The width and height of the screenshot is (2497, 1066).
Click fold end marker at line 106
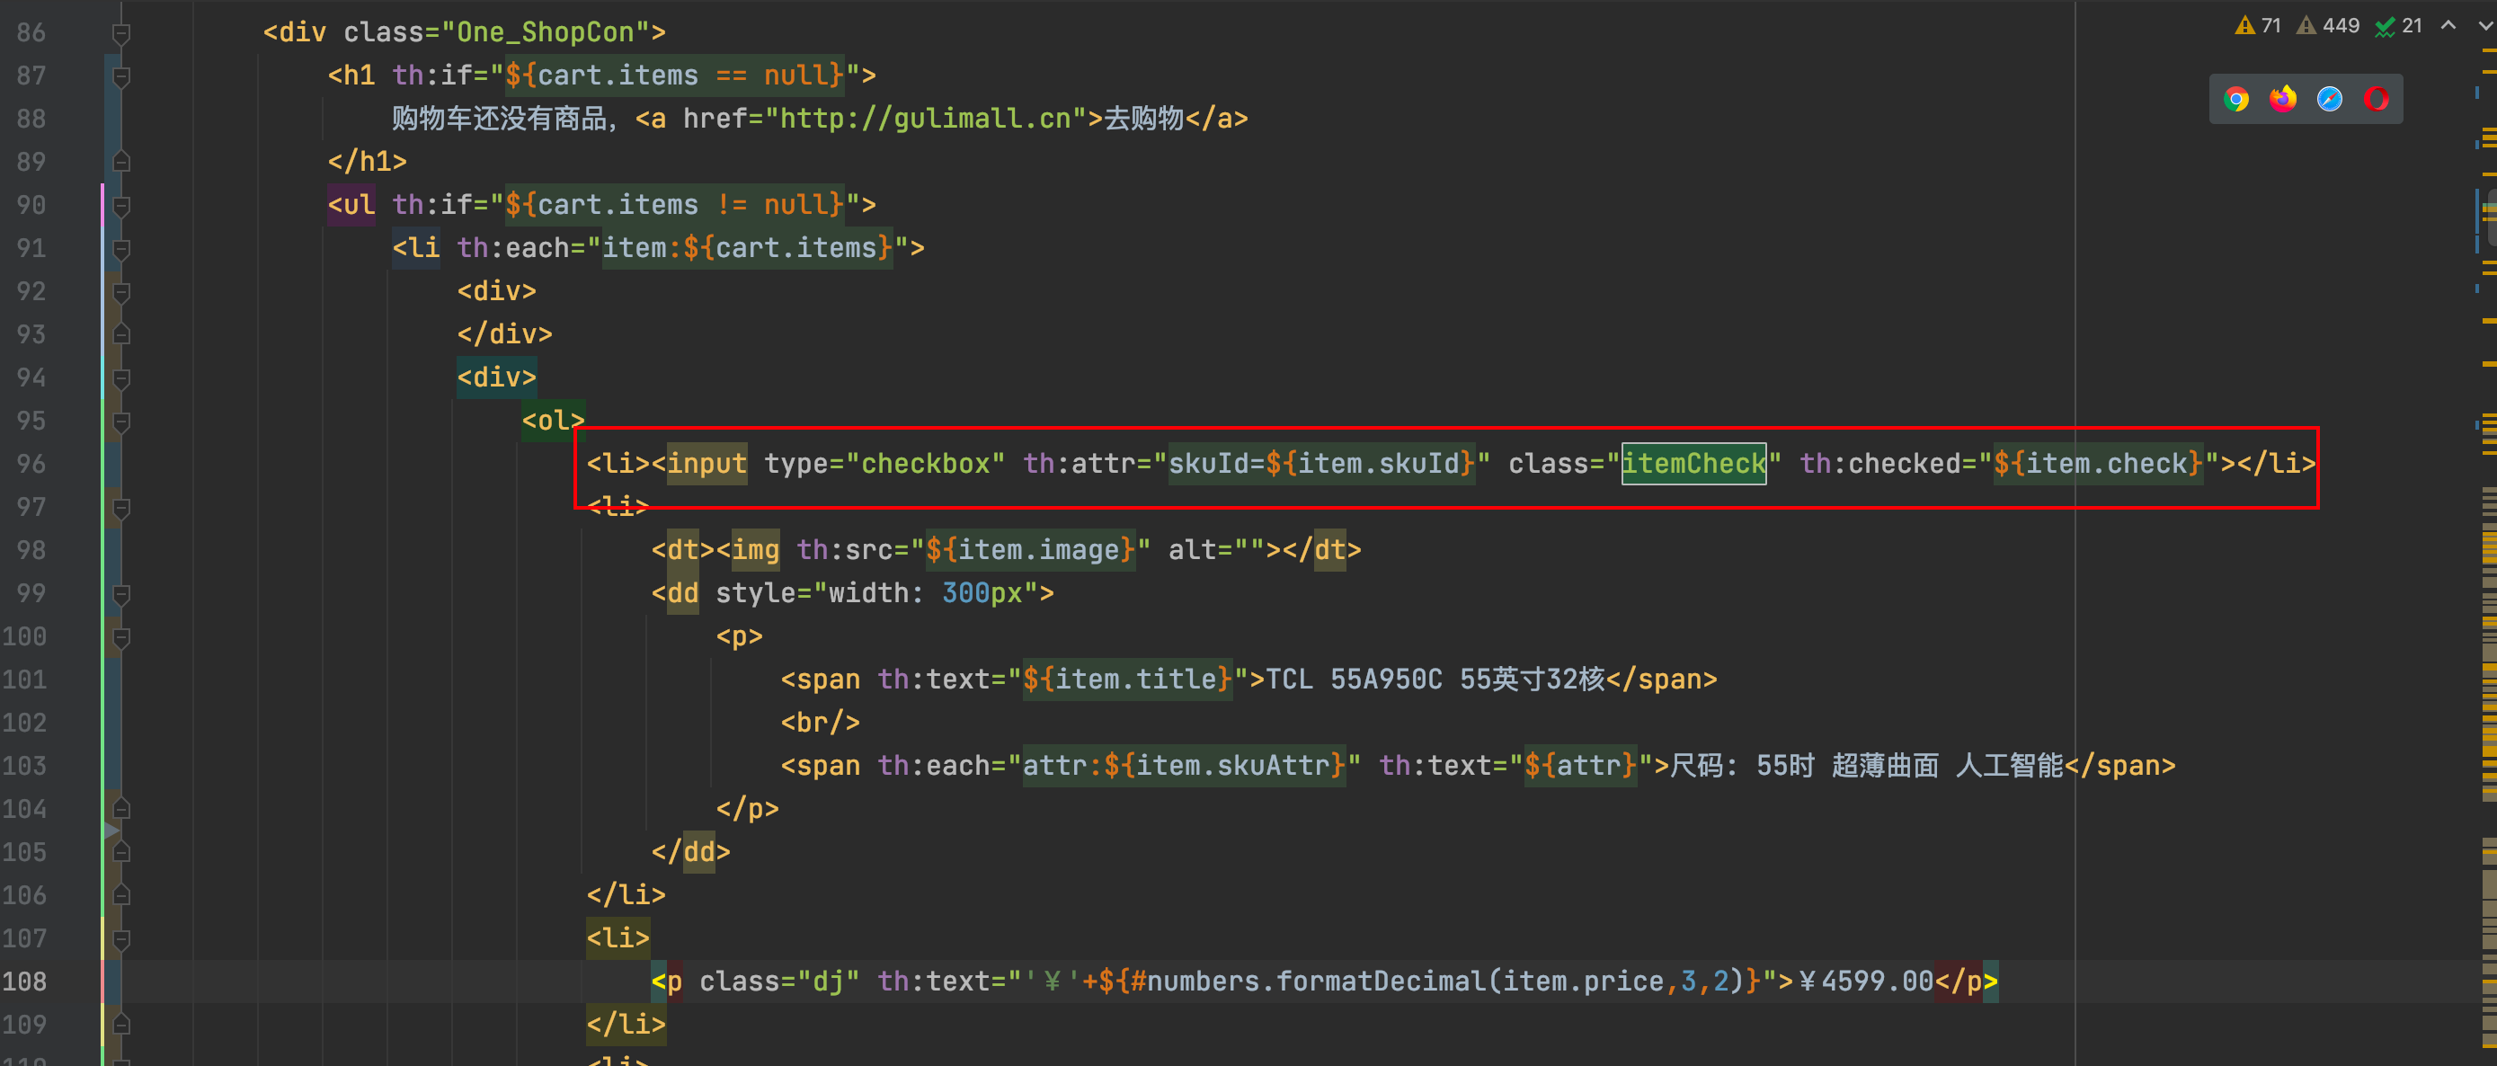pos(121,895)
